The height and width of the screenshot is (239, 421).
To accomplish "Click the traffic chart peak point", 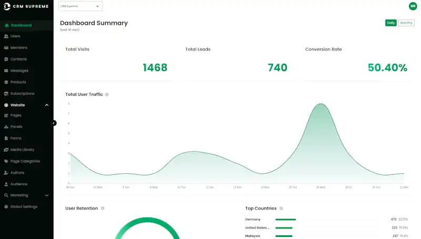I will tap(321, 104).
